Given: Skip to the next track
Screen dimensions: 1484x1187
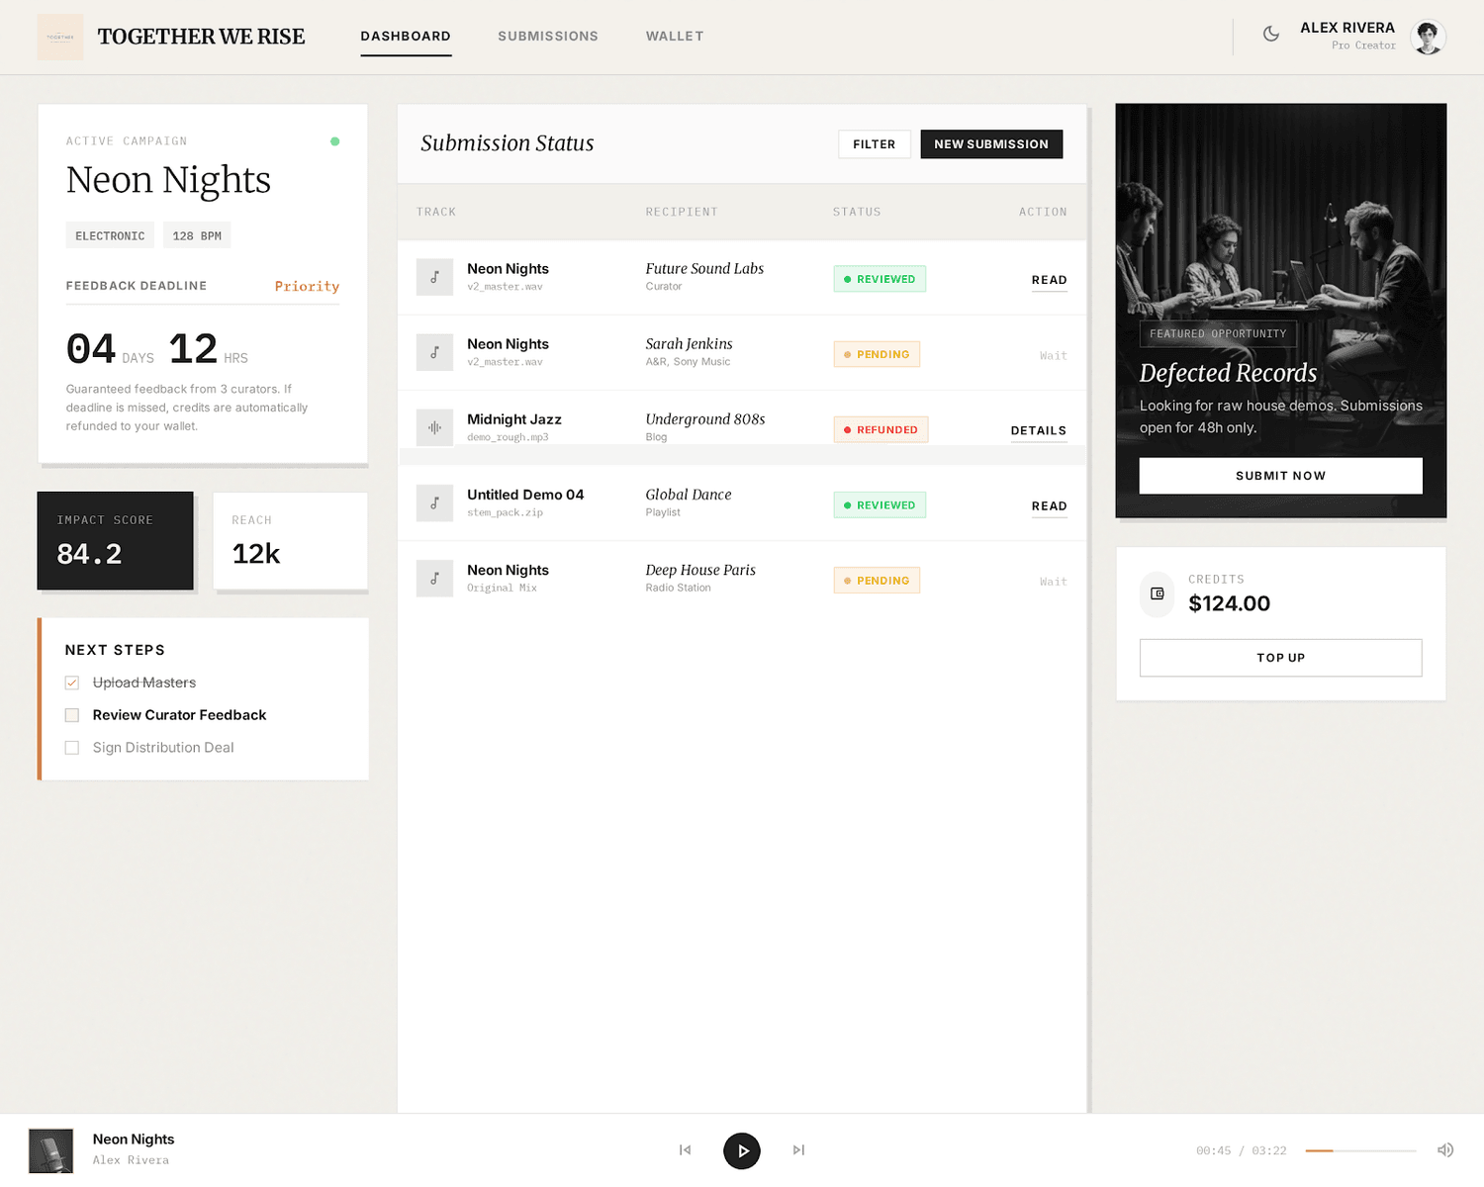Looking at the screenshot, I should pyautogui.click(x=798, y=1150).
